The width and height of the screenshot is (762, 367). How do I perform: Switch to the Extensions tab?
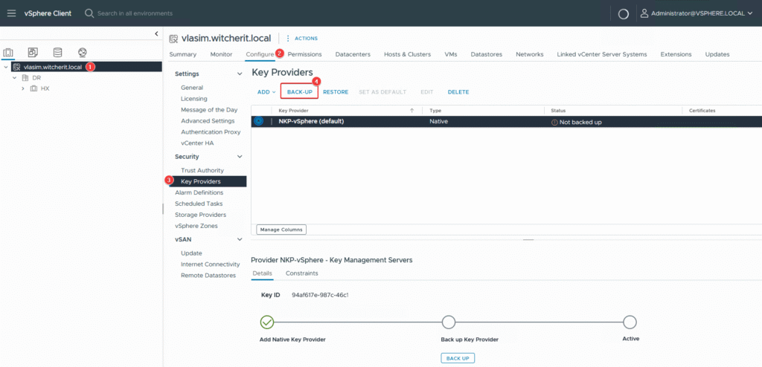(676, 54)
